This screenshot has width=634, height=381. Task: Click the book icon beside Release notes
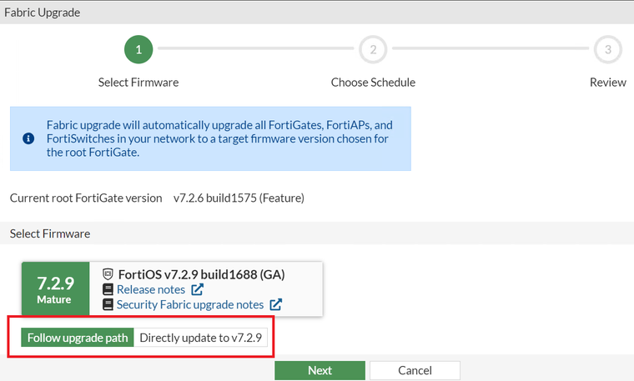[108, 289]
